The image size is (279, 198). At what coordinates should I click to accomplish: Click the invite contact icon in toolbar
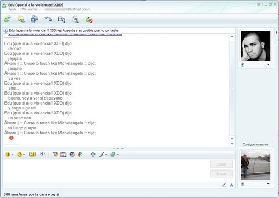(x=7, y=19)
